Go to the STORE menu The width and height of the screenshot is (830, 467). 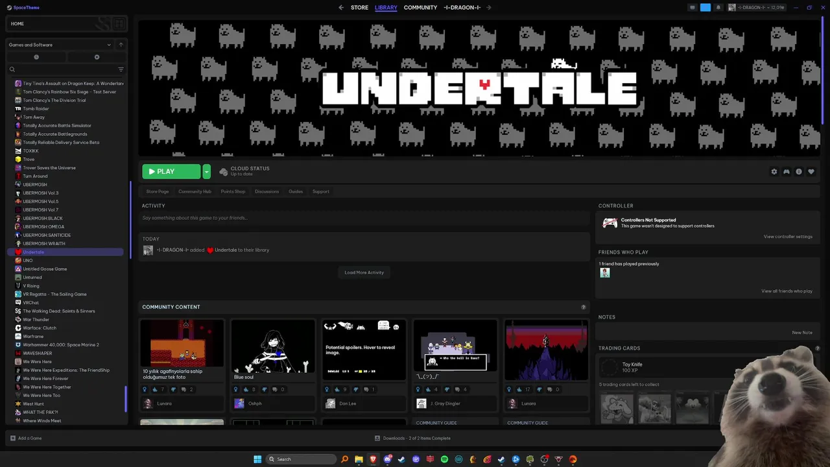pyautogui.click(x=359, y=8)
